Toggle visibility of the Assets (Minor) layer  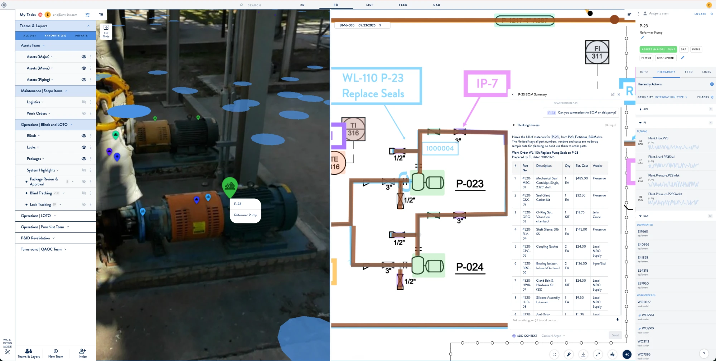click(84, 68)
